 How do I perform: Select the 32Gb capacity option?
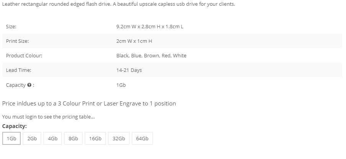[119, 138]
